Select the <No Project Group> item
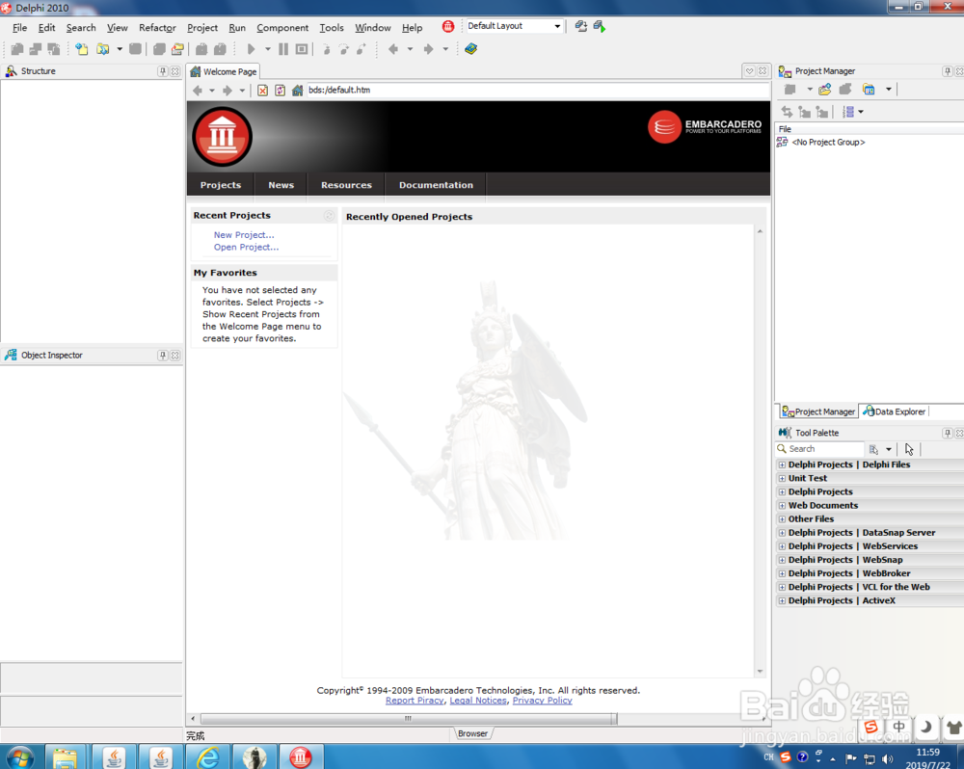Screen dimensions: 964x769 click(x=827, y=142)
